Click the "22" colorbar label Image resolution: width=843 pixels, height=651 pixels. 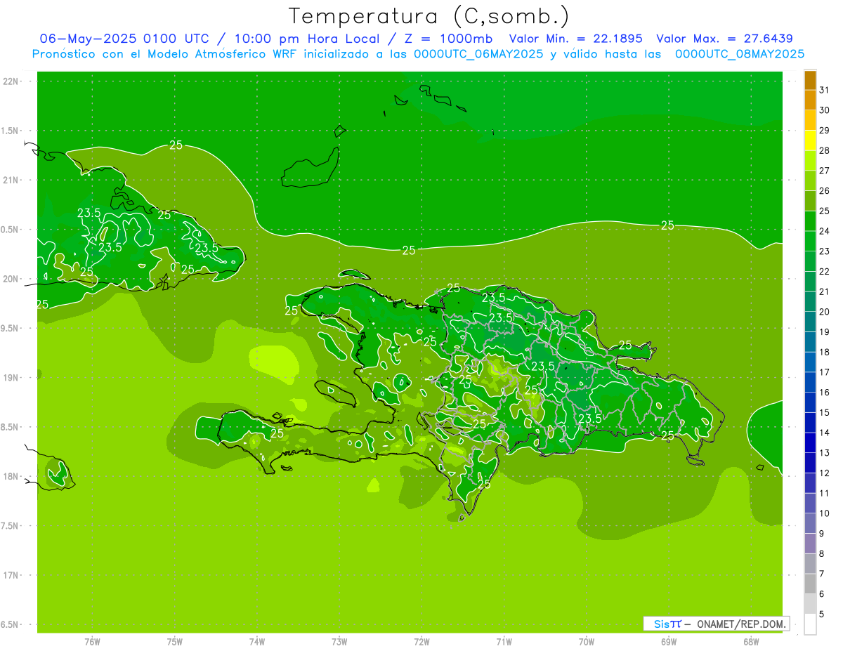point(825,271)
